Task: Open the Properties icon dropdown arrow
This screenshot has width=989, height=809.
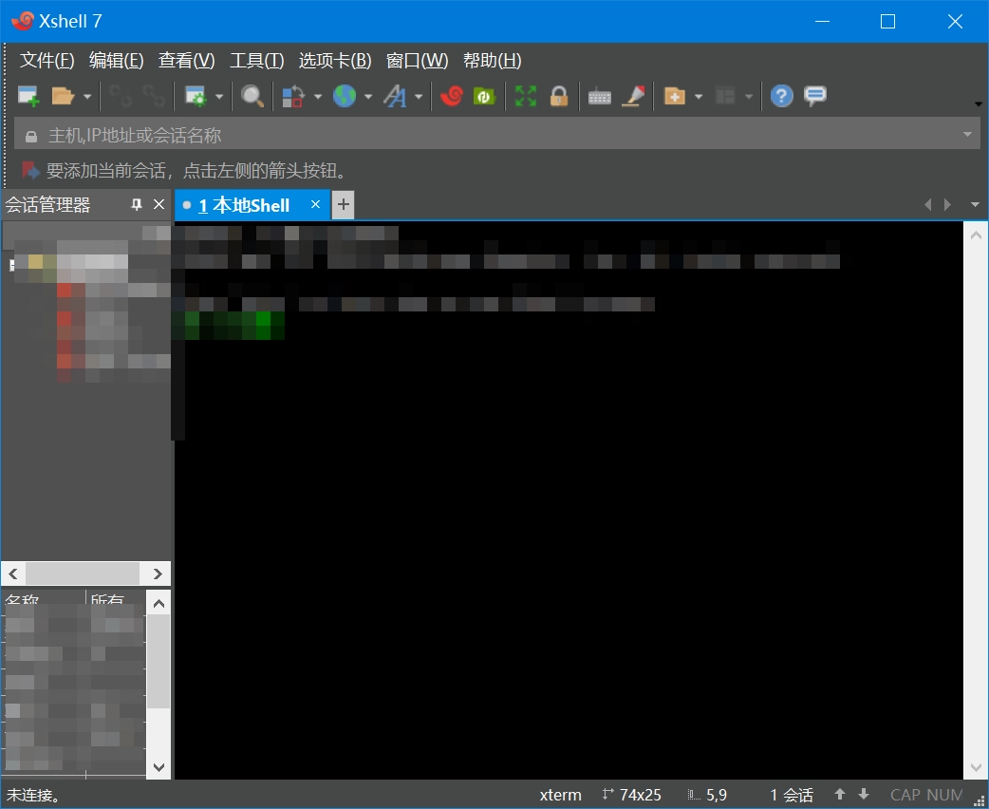Action: [219, 97]
